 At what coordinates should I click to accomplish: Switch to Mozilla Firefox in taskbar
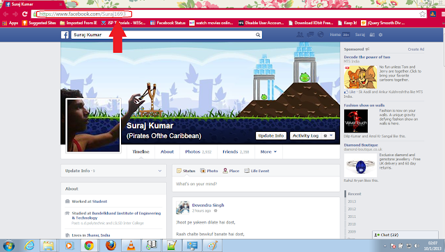tap(111, 246)
